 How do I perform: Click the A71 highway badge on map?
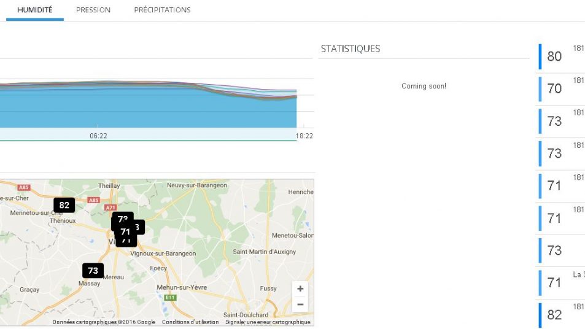[x=110, y=190]
